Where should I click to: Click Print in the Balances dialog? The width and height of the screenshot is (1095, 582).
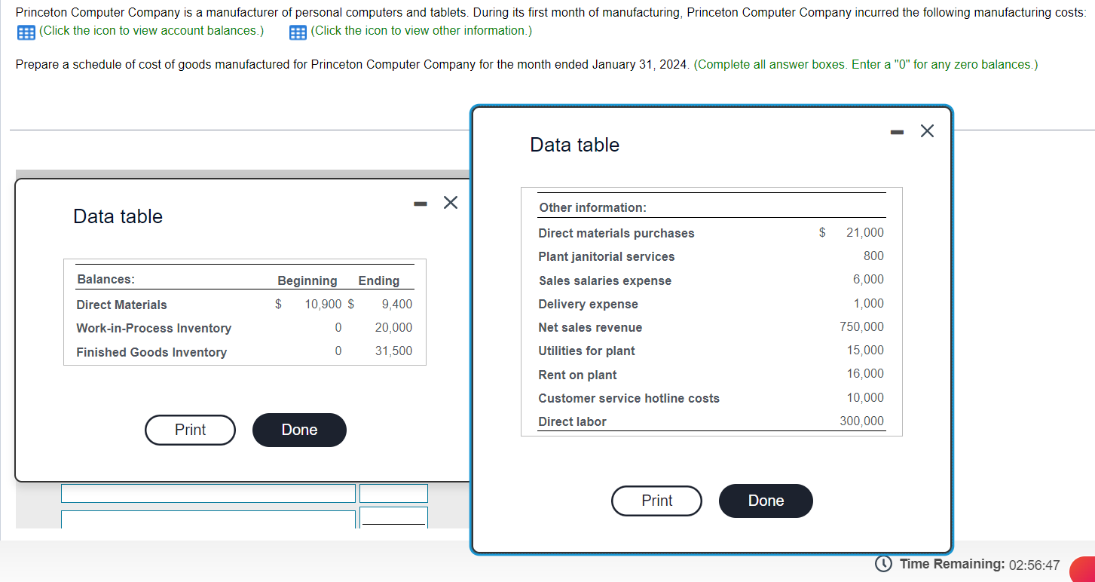click(x=190, y=430)
